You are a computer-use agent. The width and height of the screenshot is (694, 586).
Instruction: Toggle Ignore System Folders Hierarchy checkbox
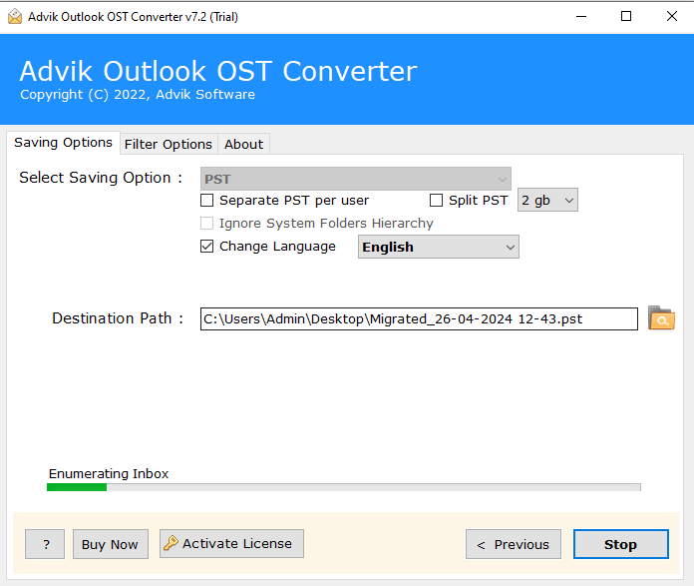[206, 223]
